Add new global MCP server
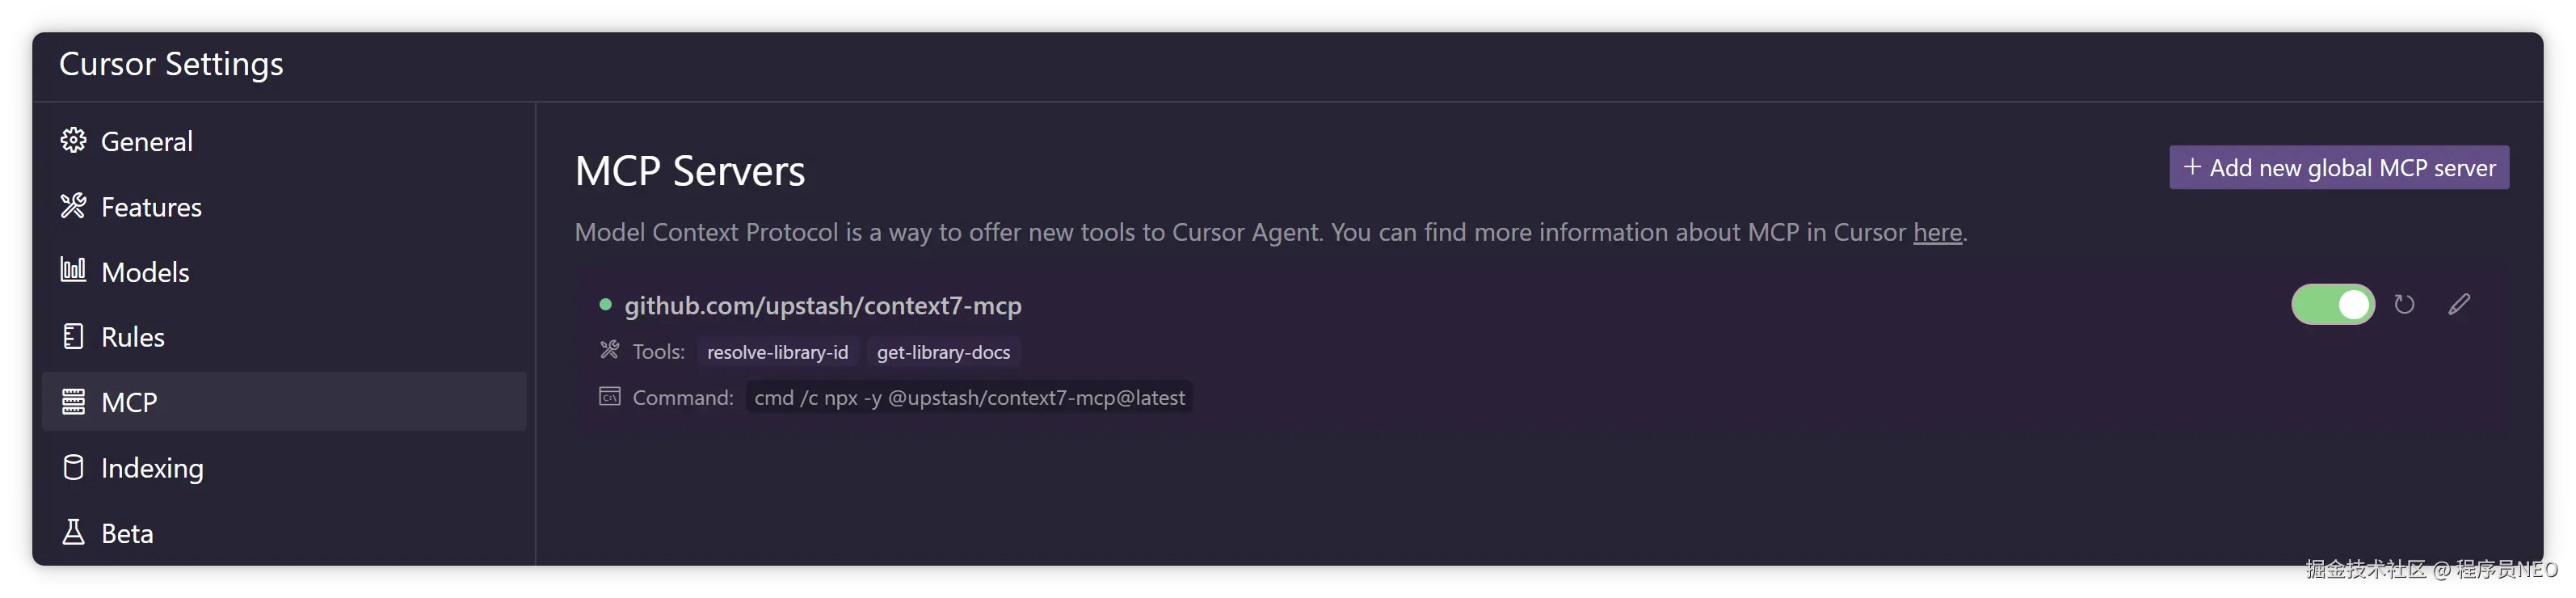2576x598 pixels. pos(2338,167)
